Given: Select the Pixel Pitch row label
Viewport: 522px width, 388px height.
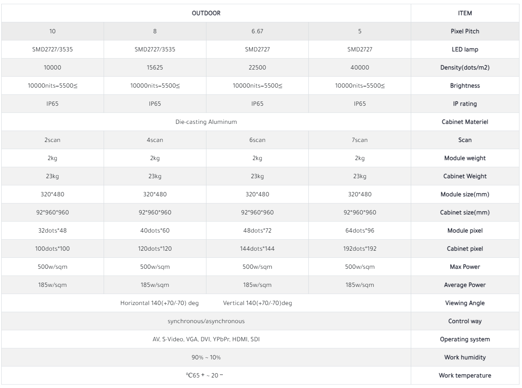Looking at the screenshot, I should pyautogui.click(x=465, y=31).
